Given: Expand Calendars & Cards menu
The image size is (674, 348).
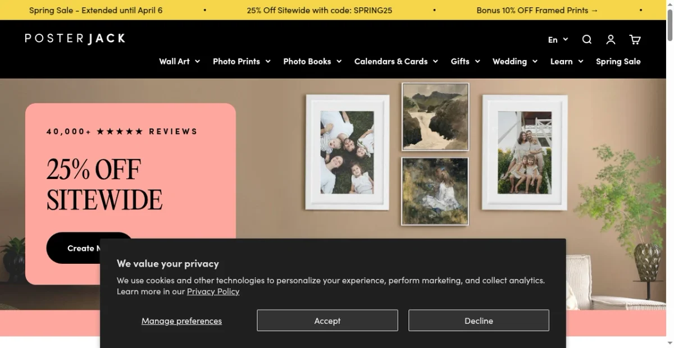Looking at the screenshot, I should coord(396,61).
